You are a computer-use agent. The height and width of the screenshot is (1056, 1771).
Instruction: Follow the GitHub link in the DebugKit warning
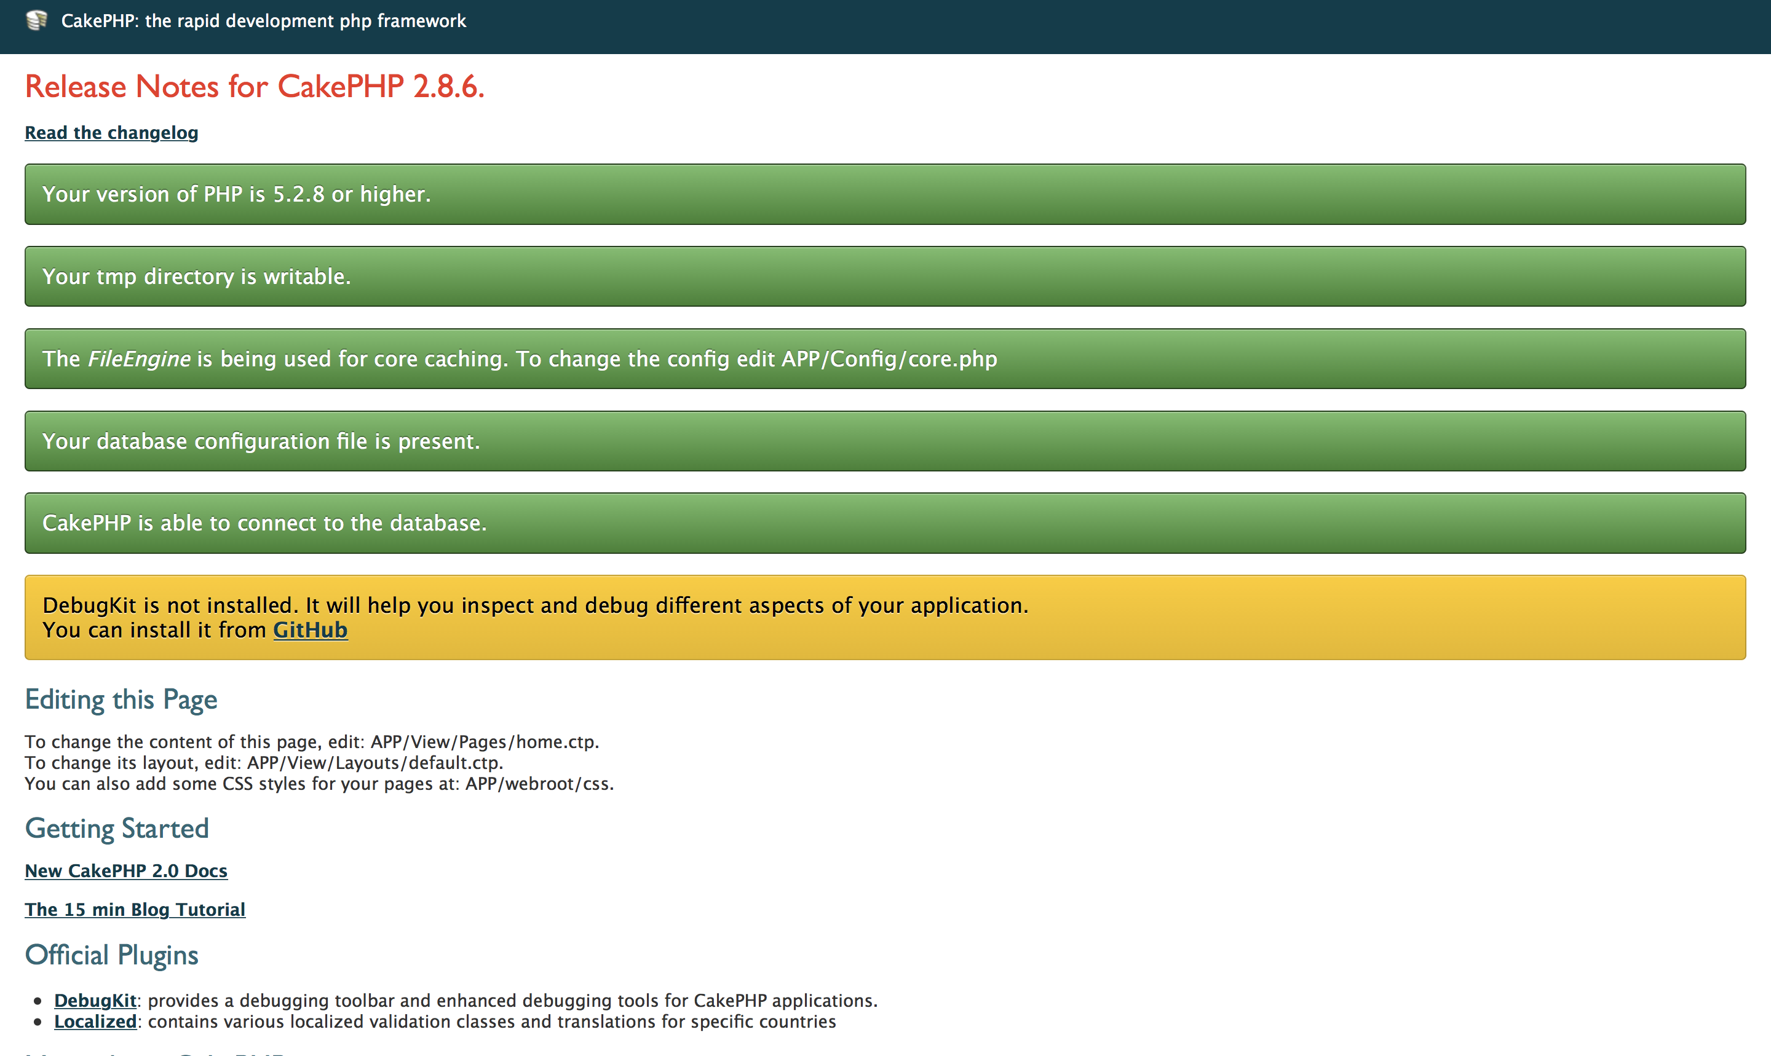pos(311,630)
